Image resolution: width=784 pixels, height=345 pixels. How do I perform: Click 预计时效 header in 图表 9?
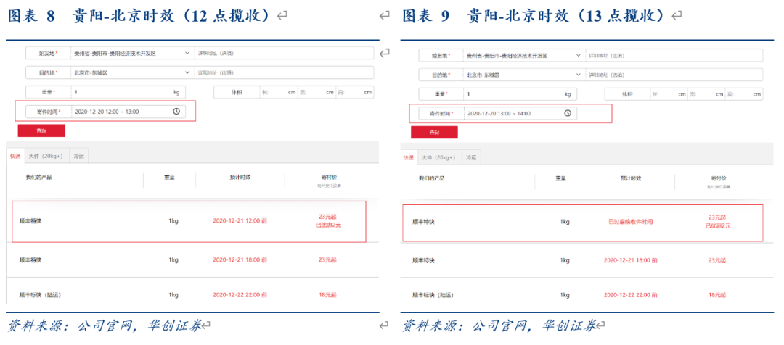click(x=631, y=178)
